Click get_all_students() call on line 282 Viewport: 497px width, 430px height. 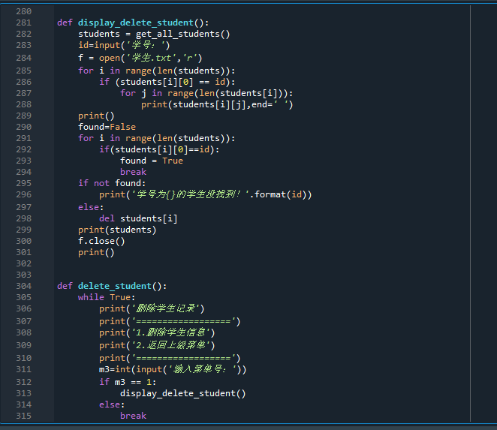click(x=183, y=34)
